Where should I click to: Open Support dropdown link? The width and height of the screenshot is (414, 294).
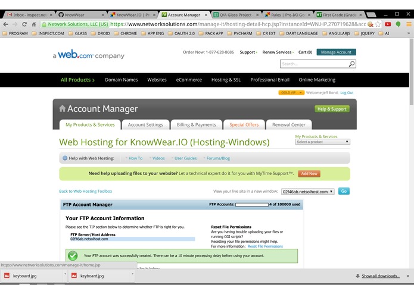(x=248, y=52)
